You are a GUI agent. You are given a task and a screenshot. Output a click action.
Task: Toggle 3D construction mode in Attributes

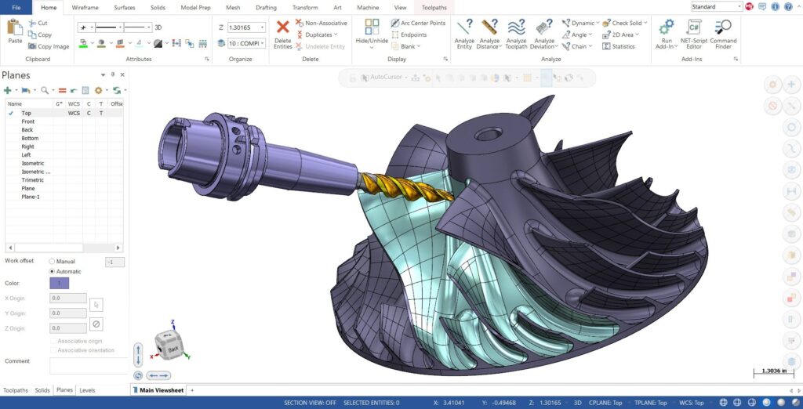(x=158, y=27)
